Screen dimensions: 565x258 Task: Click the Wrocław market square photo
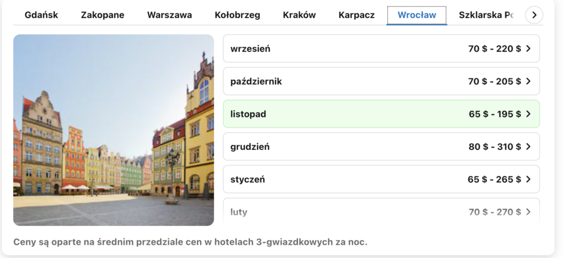point(113,130)
